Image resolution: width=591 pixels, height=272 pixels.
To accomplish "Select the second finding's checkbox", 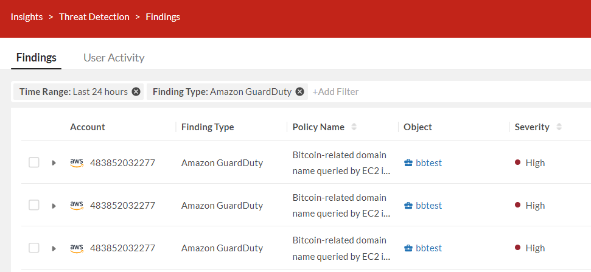I will pos(34,205).
